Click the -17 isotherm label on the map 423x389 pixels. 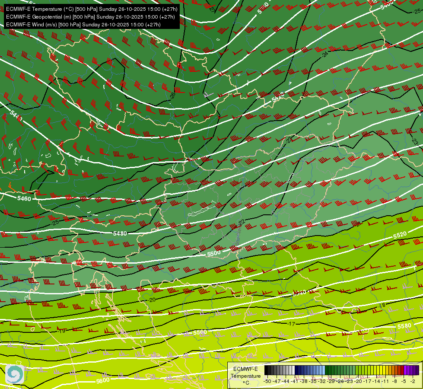coord(292,324)
